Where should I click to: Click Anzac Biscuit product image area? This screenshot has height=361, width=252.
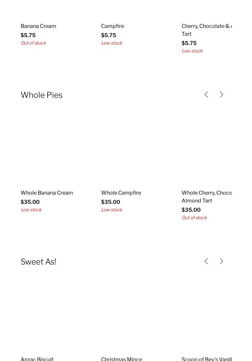tap(53, 314)
